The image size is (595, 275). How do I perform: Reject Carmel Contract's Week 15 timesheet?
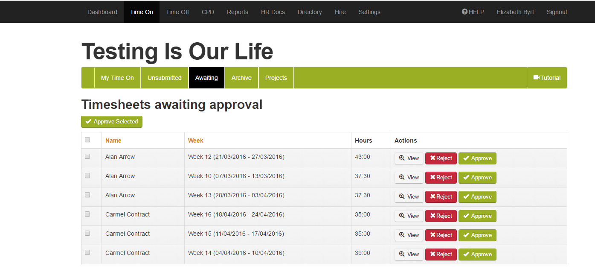(441, 235)
